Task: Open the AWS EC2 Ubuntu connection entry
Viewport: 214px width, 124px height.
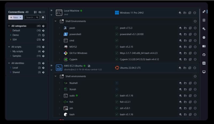Action: pos(73,66)
